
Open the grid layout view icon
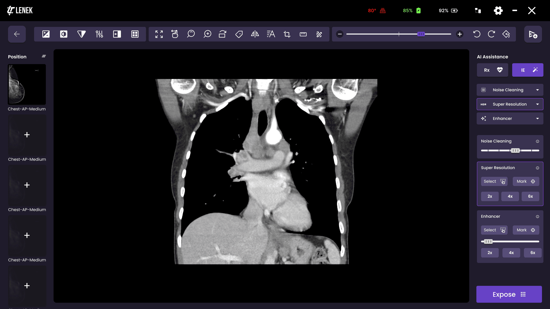tap(135, 34)
